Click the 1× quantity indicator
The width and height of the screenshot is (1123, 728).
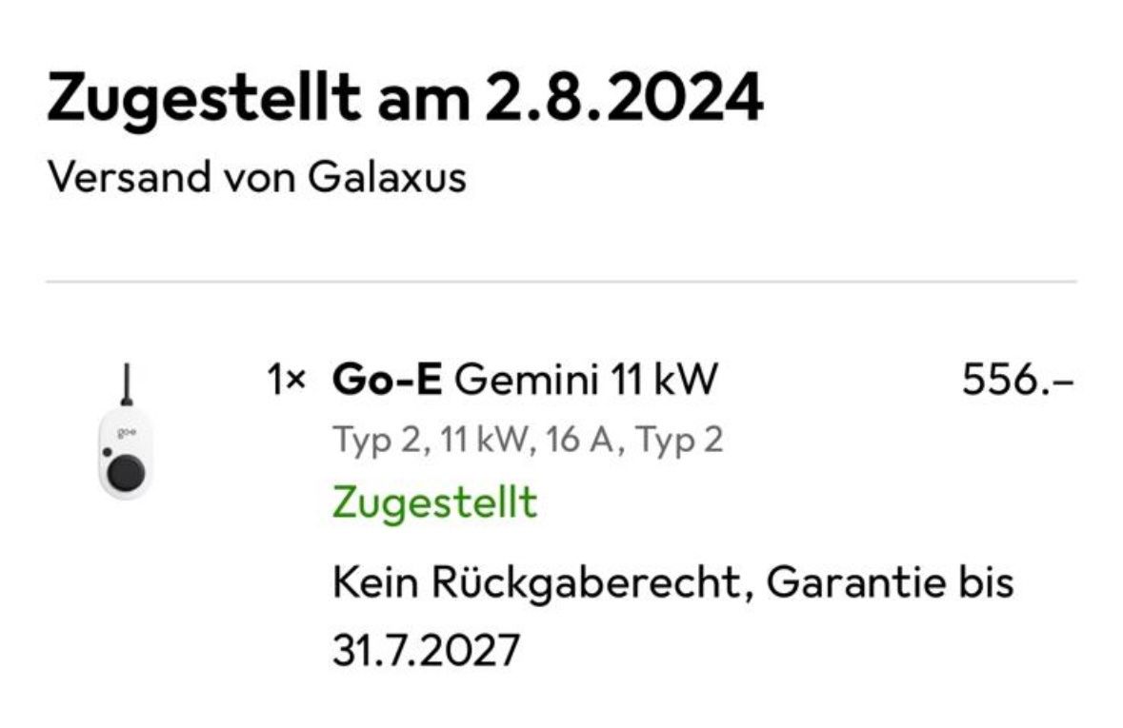pyautogui.click(x=286, y=383)
